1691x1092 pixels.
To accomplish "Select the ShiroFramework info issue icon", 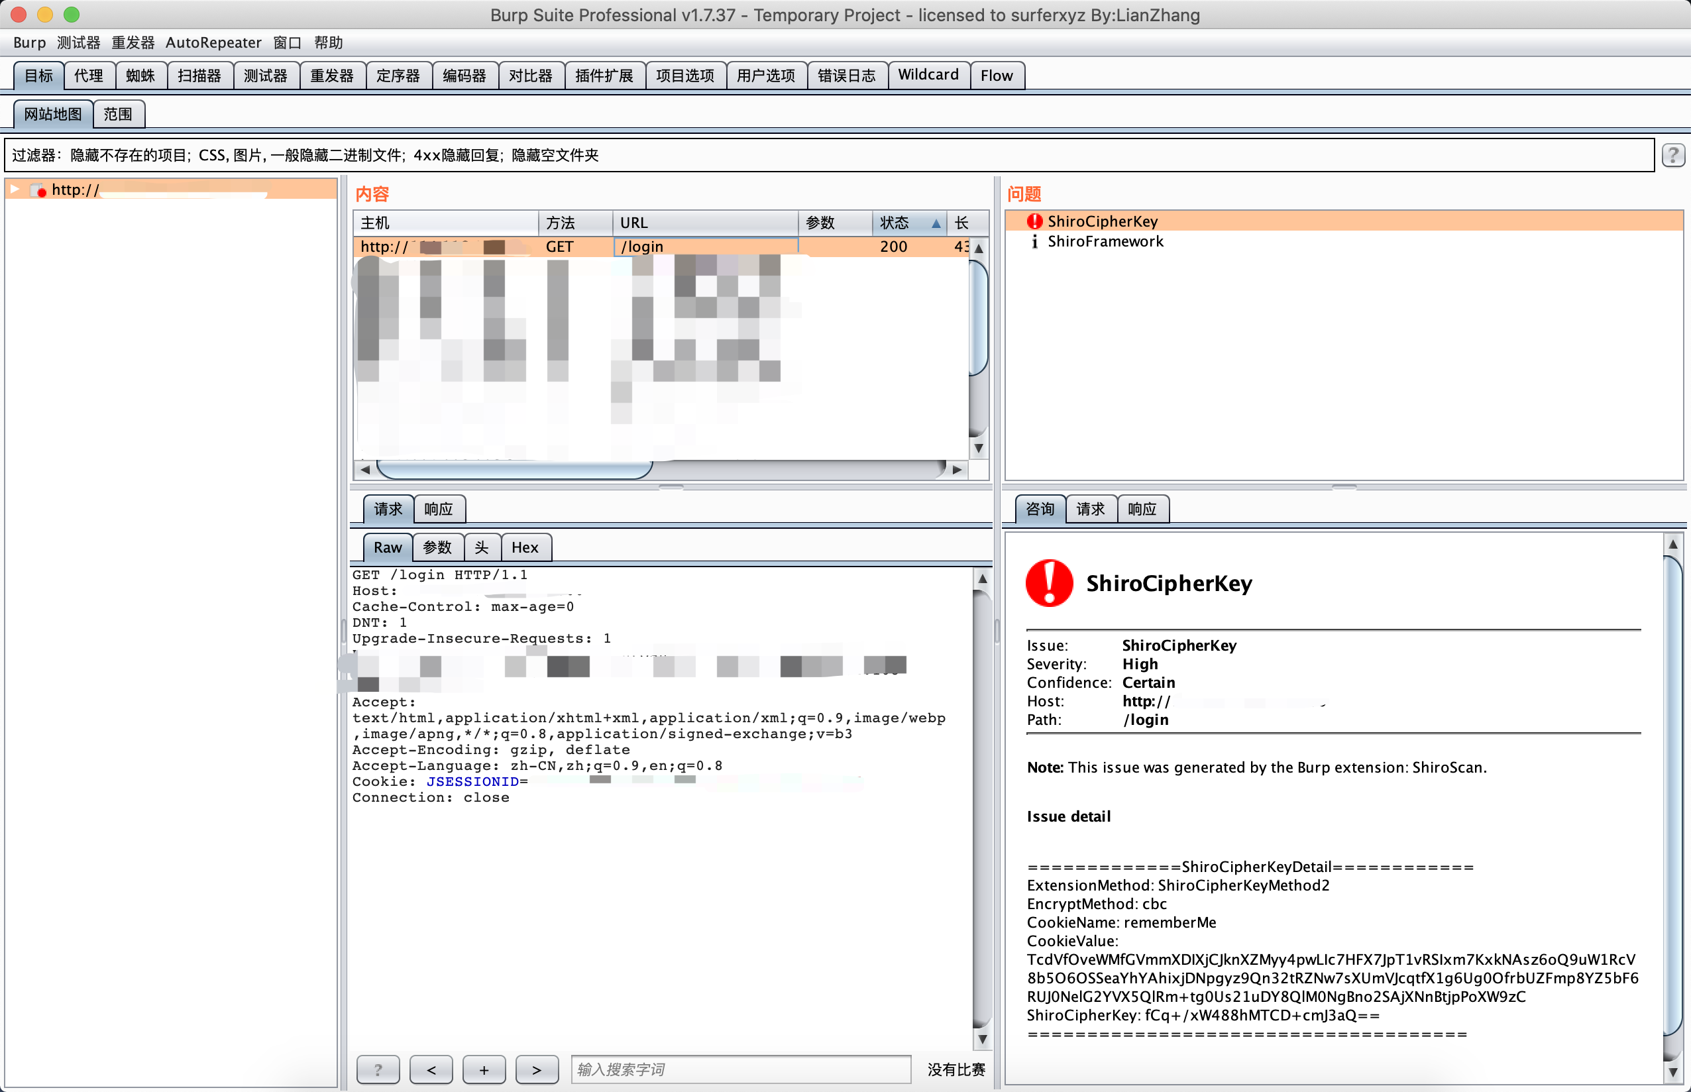I will [1034, 242].
